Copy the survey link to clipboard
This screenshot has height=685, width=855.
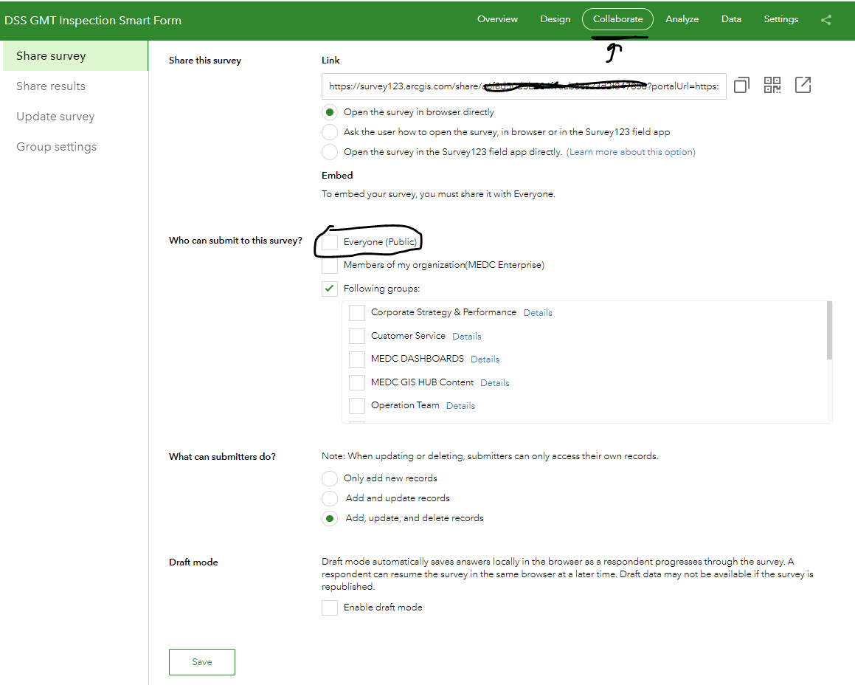(741, 86)
